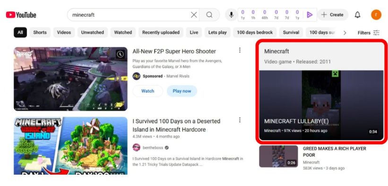
Task: Click the Marvel Rivals sponsor name
Action: point(178,76)
